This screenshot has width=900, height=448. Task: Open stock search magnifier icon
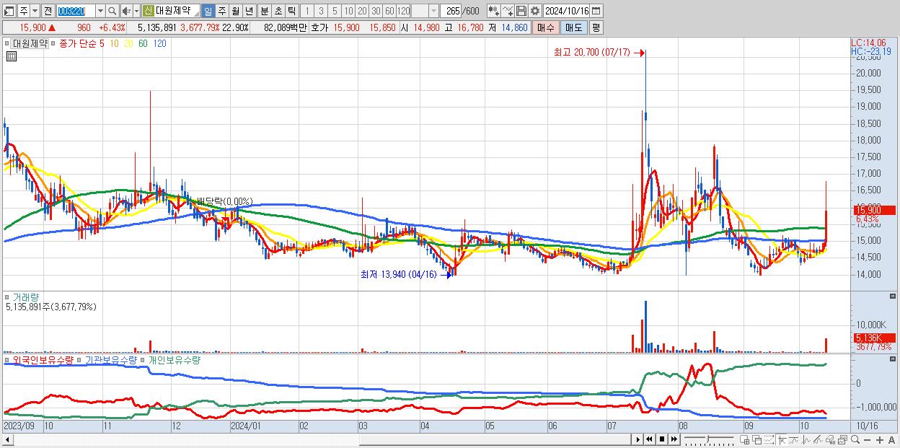(x=112, y=11)
